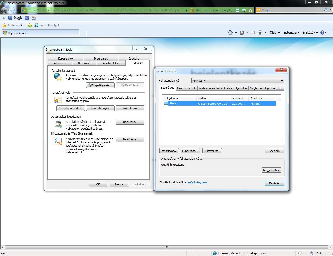Click the help question button in Internetbeállítások title
333x256 pixels.
coord(136,48)
